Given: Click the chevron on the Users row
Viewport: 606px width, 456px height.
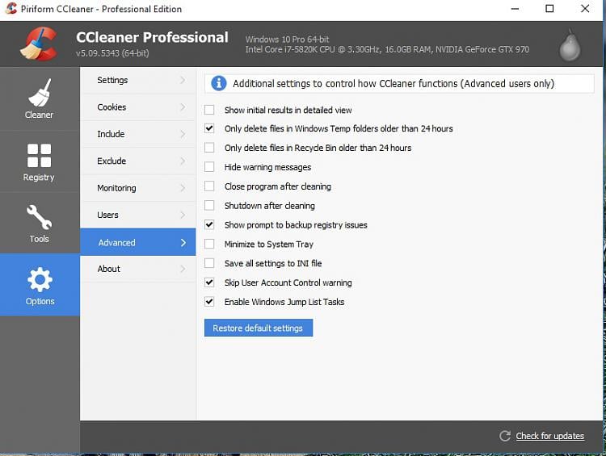Looking at the screenshot, I should pyautogui.click(x=183, y=215).
